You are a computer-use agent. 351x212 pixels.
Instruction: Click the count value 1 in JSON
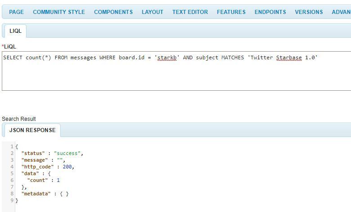(x=58, y=180)
